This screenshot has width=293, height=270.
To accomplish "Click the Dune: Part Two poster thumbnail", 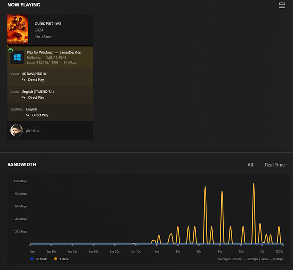I will [x=17, y=30].
